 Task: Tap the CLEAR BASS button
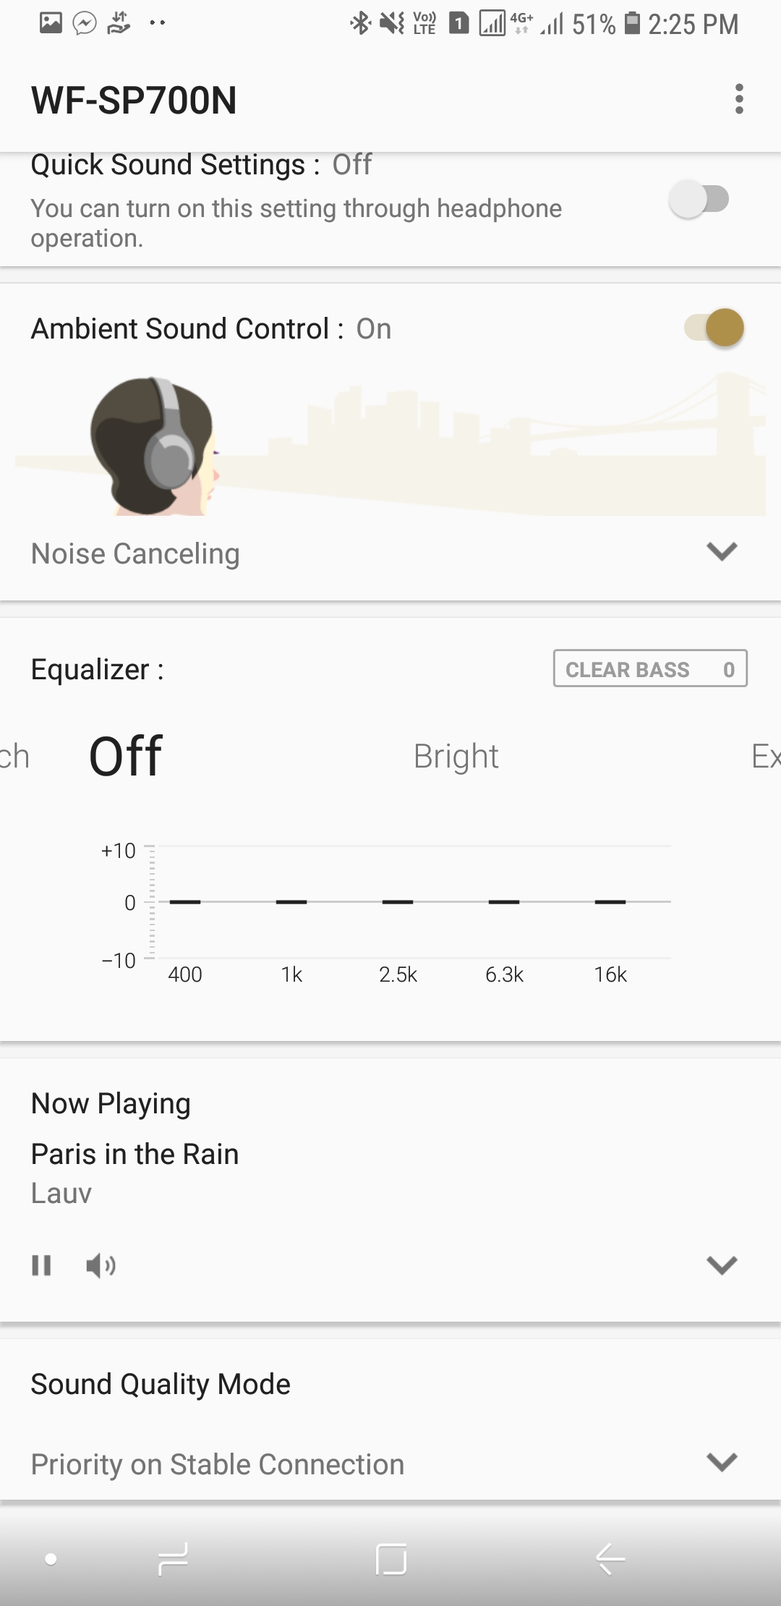[x=649, y=668]
